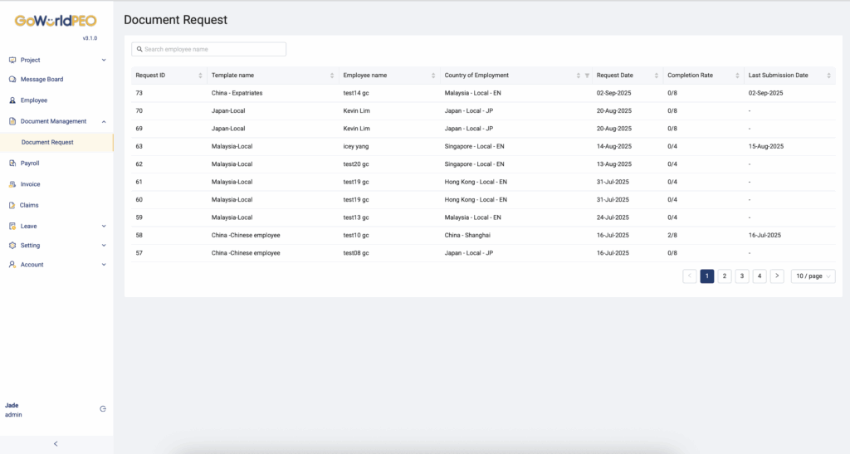Click the Message Board icon
The height and width of the screenshot is (454, 850).
click(12, 80)
